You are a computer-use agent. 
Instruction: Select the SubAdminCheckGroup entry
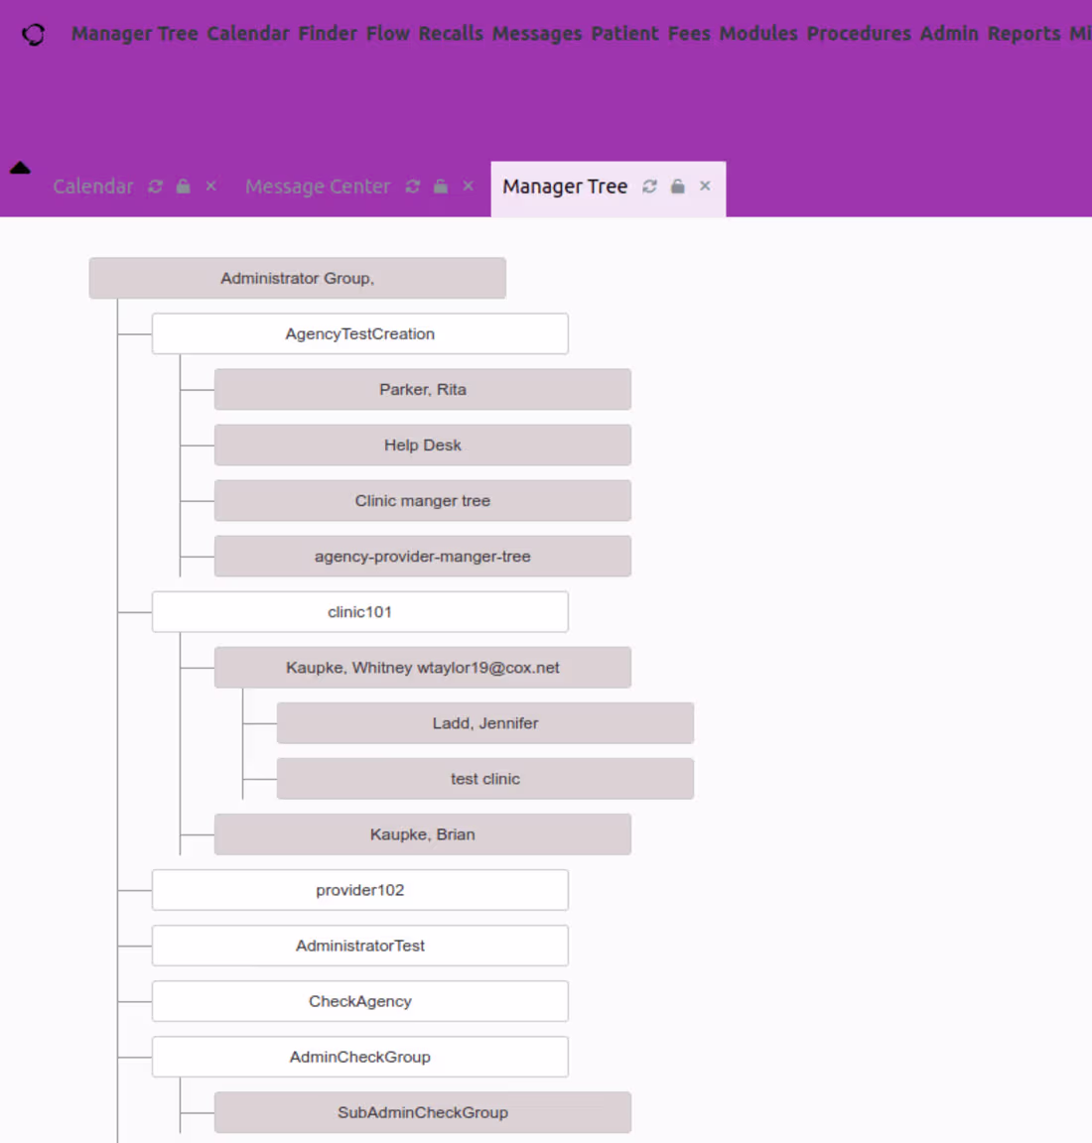(x=423, y=1112)
